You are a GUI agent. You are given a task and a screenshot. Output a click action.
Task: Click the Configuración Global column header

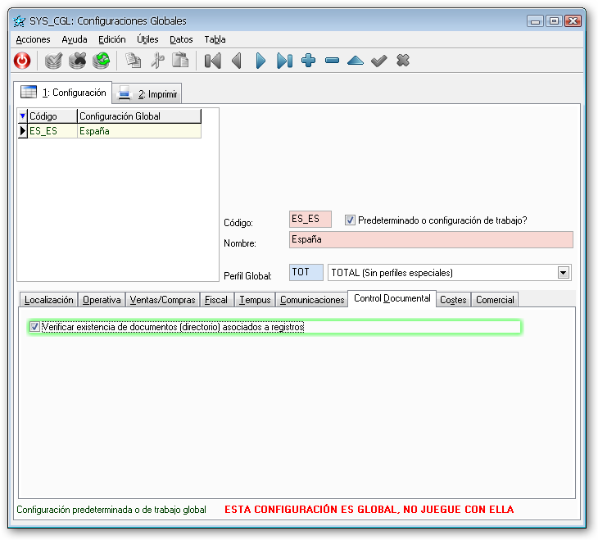click(x=139, y=116)
